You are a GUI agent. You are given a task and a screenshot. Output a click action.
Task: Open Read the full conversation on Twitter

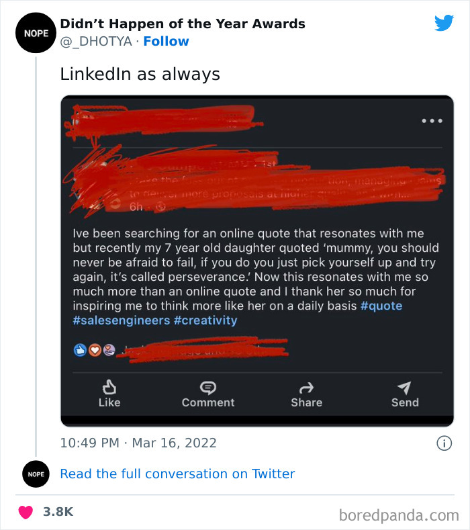point(177,474)
